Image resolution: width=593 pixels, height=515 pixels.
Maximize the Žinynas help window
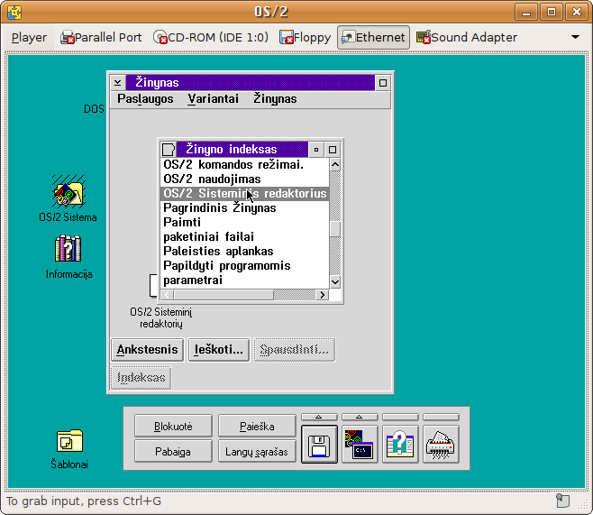pyautogui.click(x=383, y=82)
